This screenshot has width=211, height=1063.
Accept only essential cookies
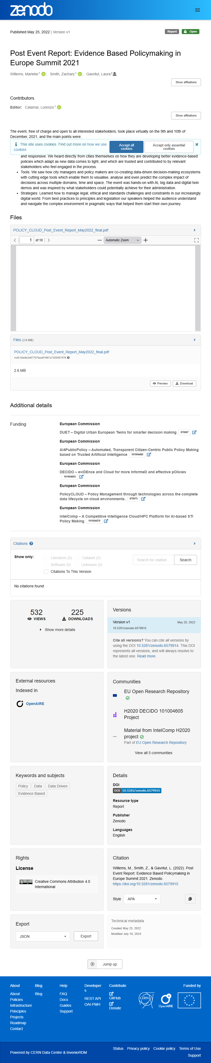169,147
